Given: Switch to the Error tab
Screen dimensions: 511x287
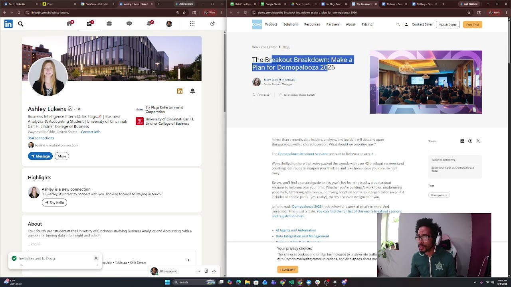Looking at the screenshot, I should [x=58, y=4].
